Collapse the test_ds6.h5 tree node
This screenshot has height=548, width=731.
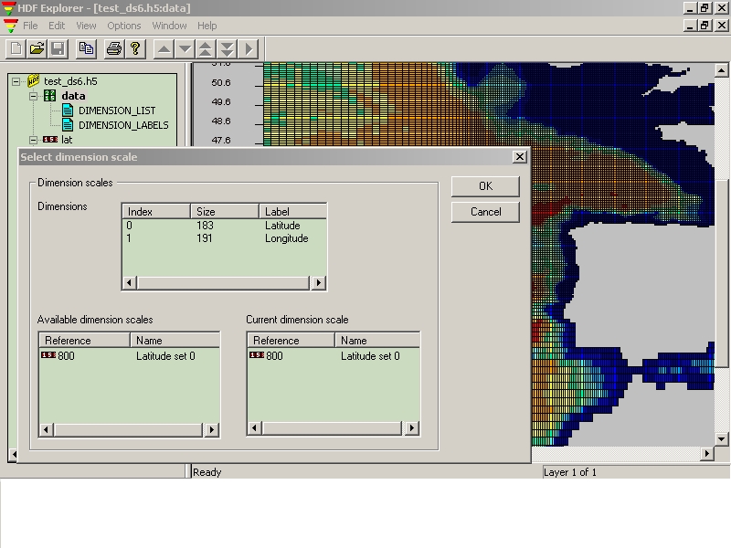tap(16, 81)
